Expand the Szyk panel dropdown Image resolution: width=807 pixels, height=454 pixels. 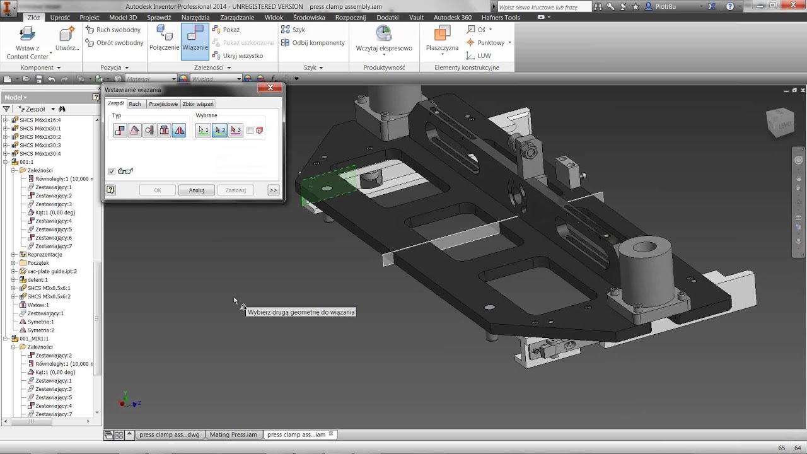coord(321,67)
